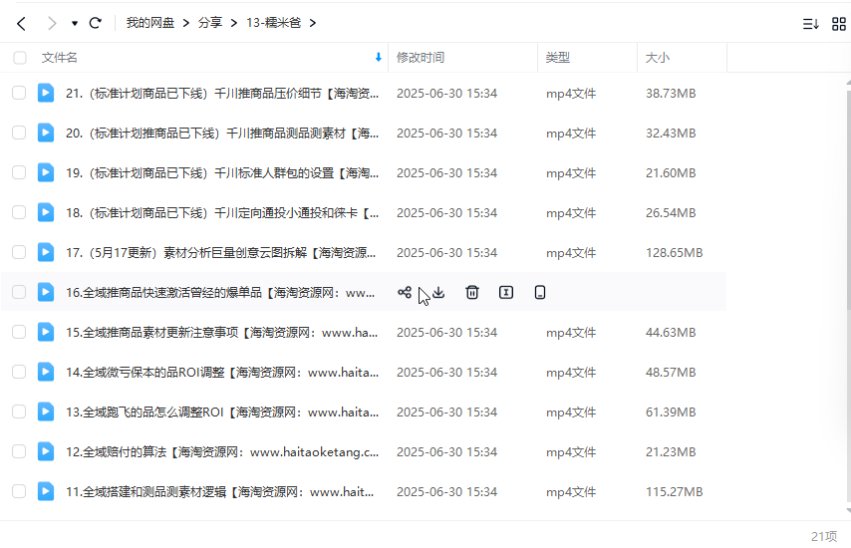851x548 pixels.
Task: Check the box for file 20 千川推商品测品测素材
Action: click(x=19, y=133)
